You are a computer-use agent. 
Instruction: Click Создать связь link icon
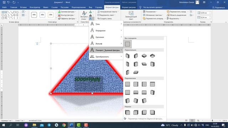104,18
